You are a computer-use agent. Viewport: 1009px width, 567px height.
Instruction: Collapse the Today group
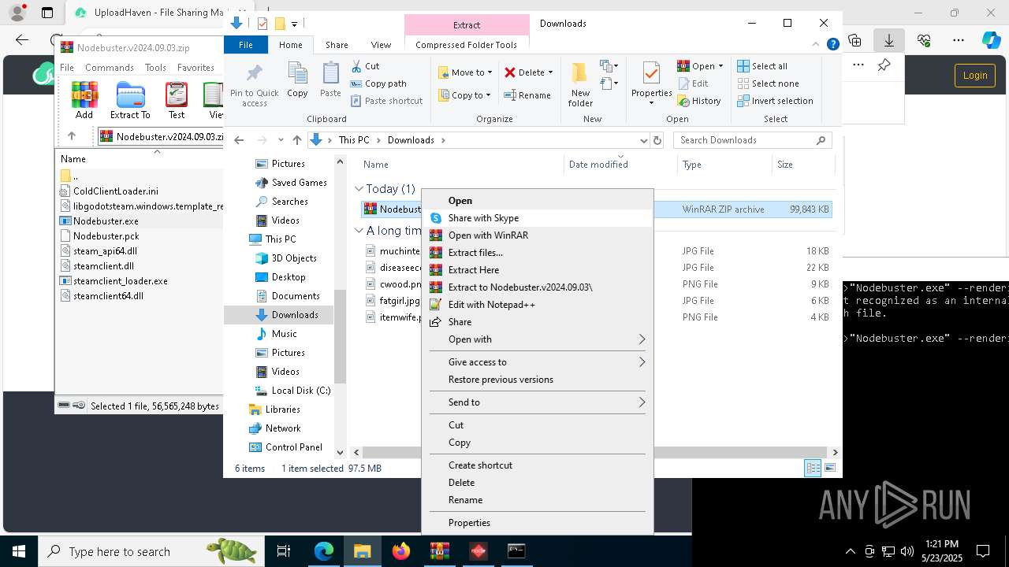pyautogui.click(x=359, y=189)
